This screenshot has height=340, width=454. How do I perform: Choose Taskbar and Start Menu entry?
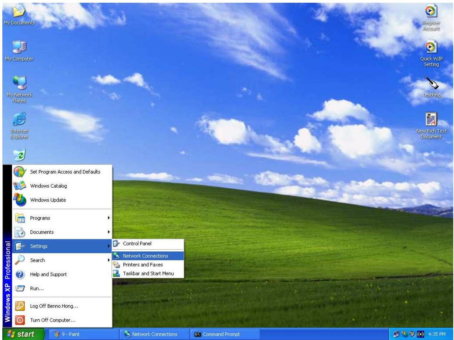(148, 274)
